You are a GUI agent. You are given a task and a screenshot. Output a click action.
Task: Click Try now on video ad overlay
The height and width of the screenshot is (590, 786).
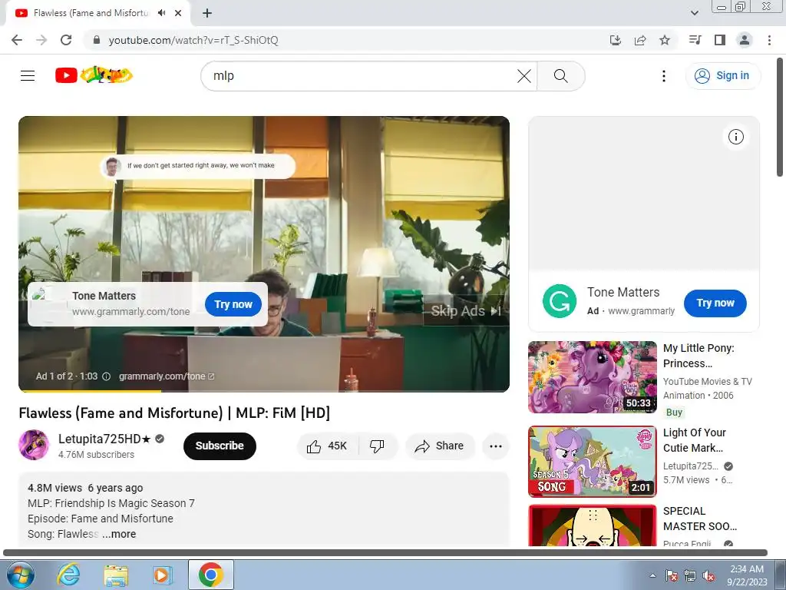(x=233, y=304)
